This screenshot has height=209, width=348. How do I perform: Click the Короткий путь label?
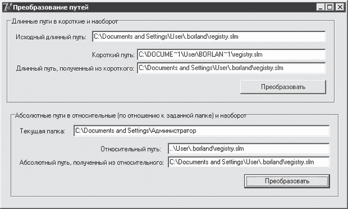[x=113, y=55]
